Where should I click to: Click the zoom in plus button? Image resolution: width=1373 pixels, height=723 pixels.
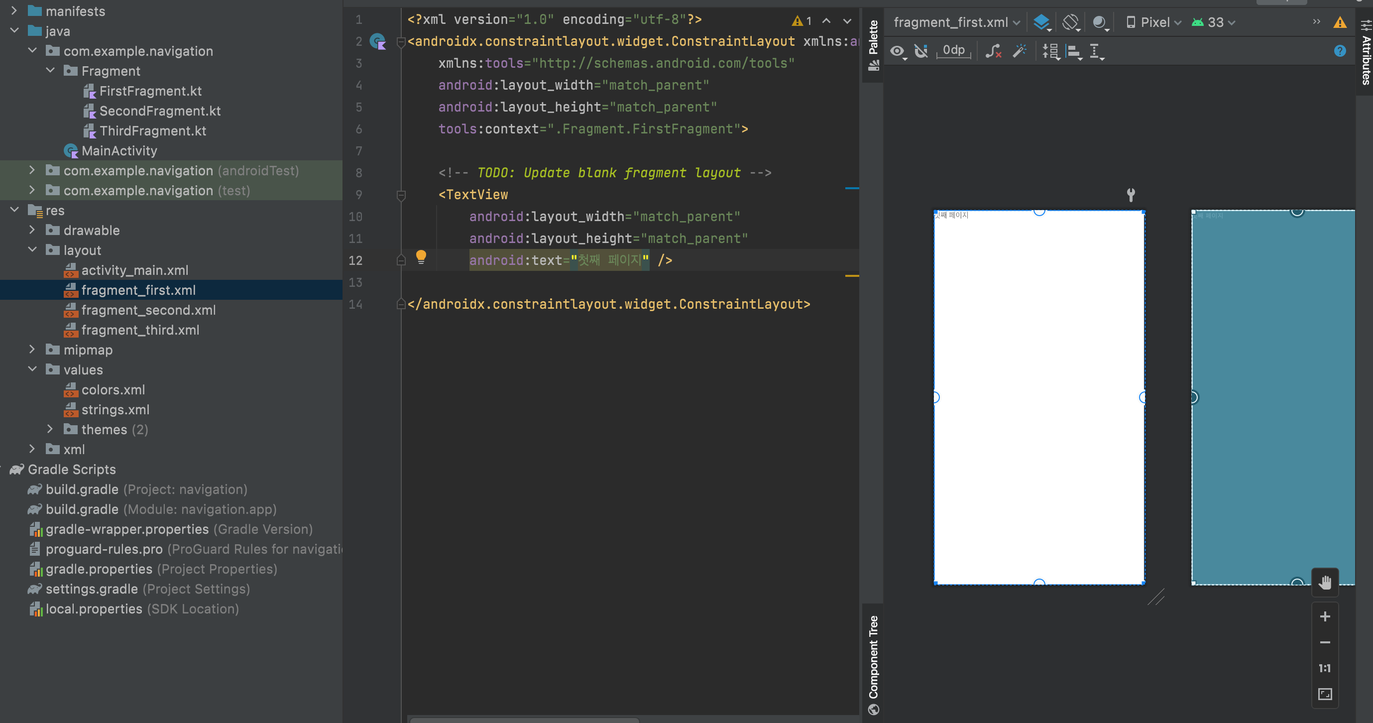[1325, 617]
